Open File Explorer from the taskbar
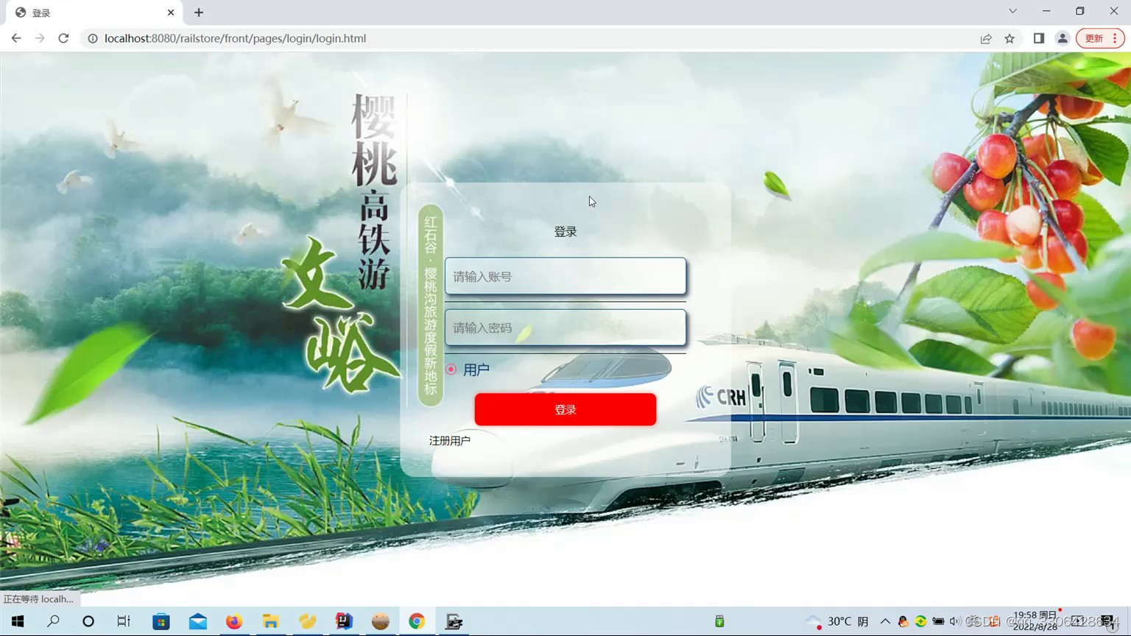Viewport: 1131px width, 636px height. [x=270, y=622]
